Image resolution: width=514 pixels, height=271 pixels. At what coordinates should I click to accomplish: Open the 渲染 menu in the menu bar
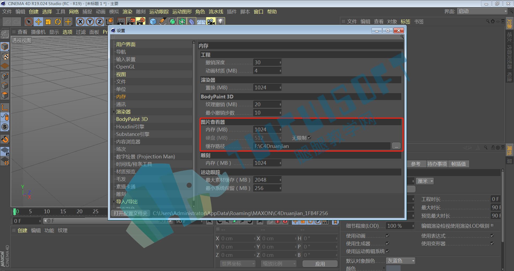[x=127, y=12]
